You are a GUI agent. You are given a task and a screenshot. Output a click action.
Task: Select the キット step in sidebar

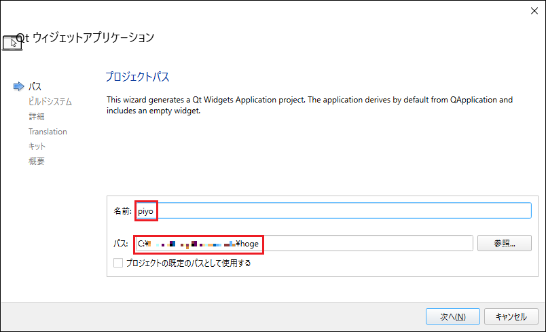(37, 146)
